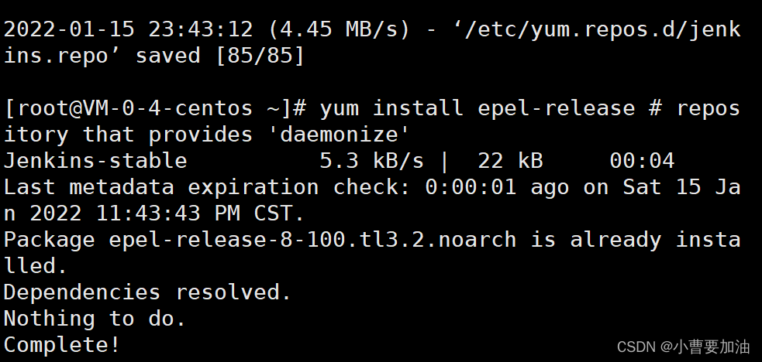Click the yum install command word
The width and height of the screenshot is (762, 362).
click(391, 108)
